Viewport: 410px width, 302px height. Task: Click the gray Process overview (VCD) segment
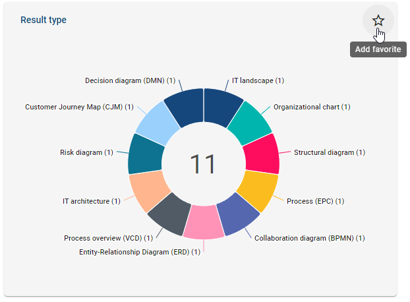166,212
